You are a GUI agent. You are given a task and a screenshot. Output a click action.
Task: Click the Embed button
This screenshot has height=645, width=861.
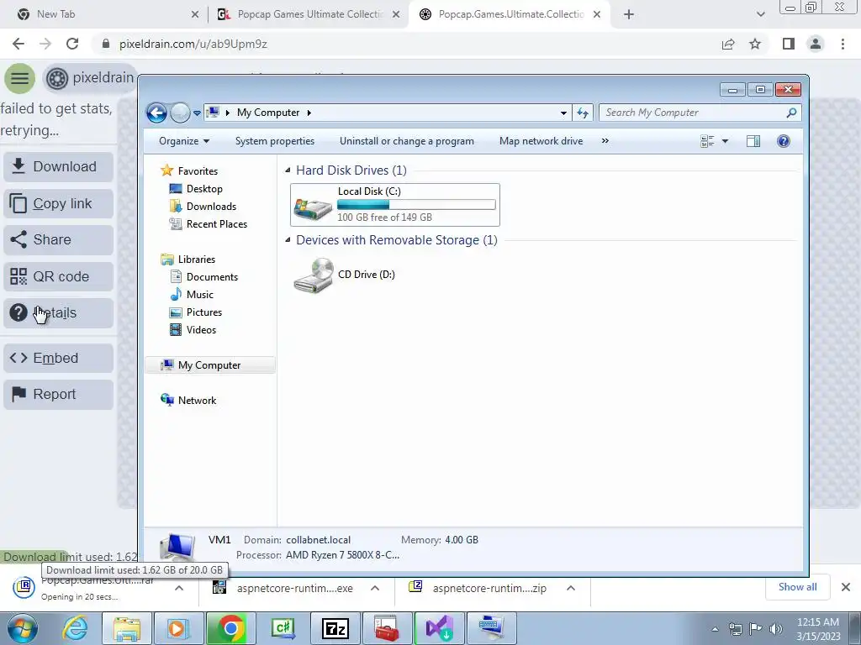(58, 358)
